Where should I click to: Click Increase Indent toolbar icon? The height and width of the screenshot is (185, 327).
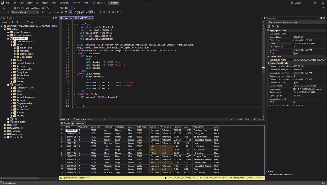(x=113, y=12)
